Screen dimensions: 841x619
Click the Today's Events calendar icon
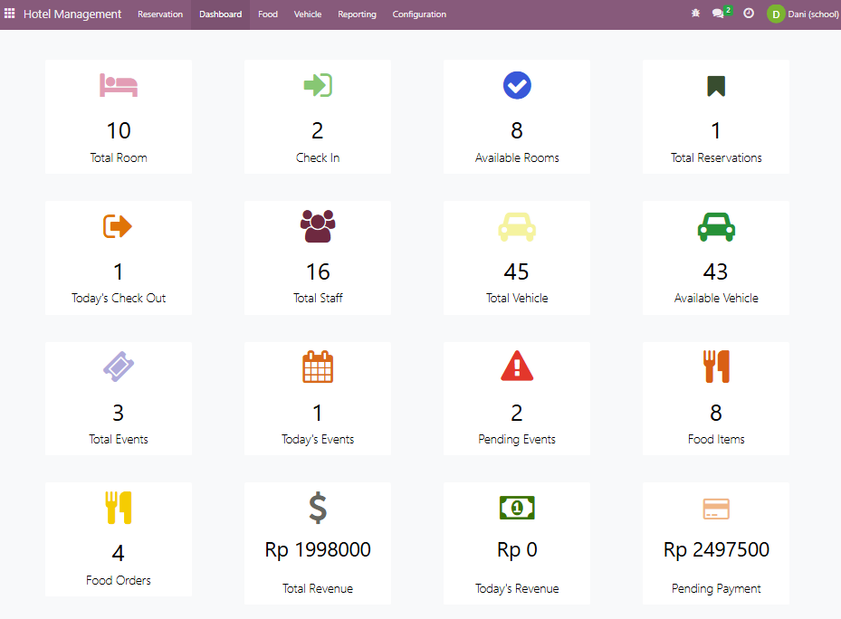pos(318,367)
